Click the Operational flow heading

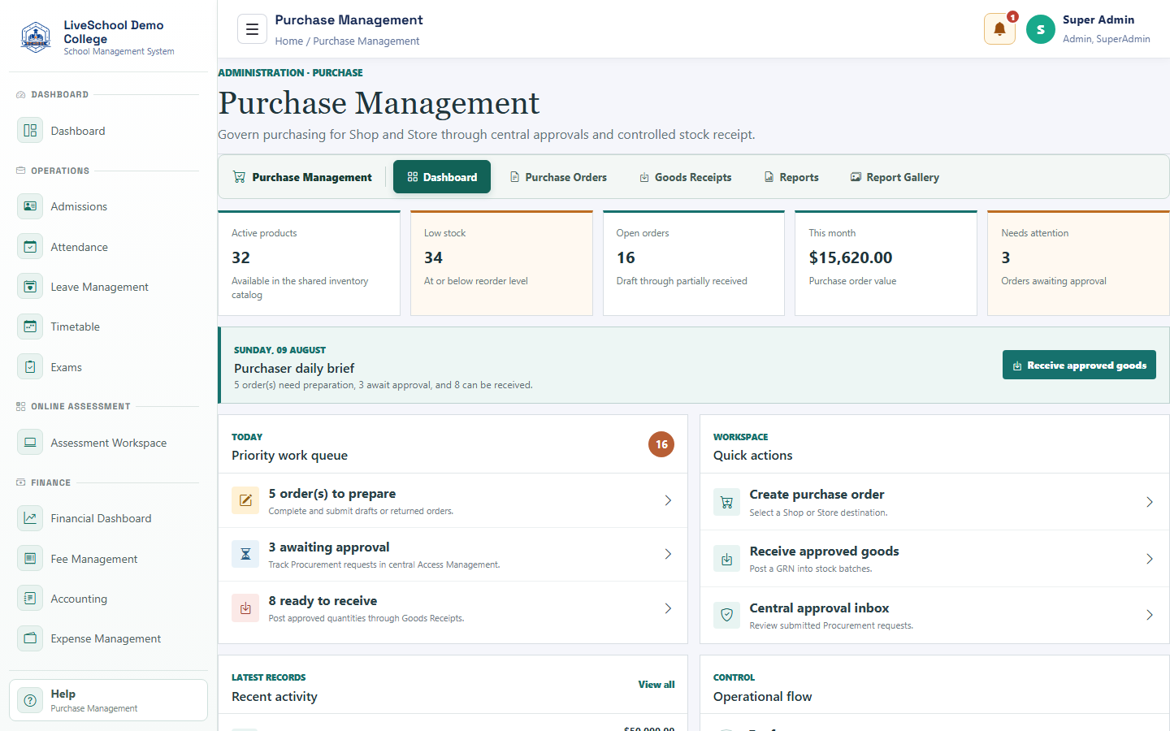[x=762, y=697]
